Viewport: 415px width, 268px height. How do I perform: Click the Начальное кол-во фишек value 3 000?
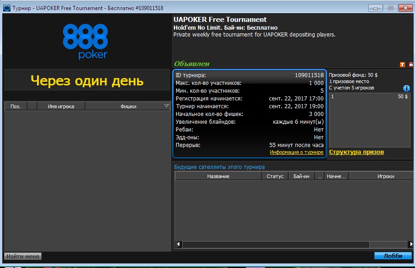pos(316,114)
